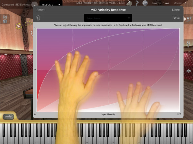The height and width of the screenshot is (144, 193).
Task: Click the Input Velocity axis label
Action: click(x=108, y=114)
